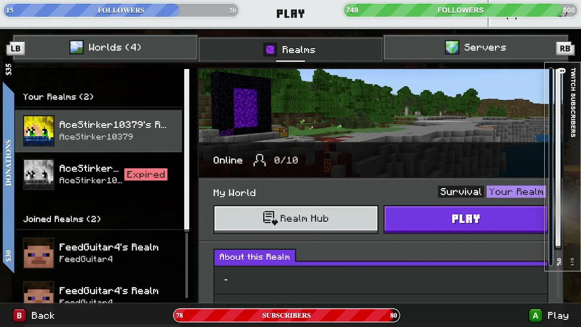Click the AceStirker10379 owner name text
Screen dimensions: 581x327
pos(96,137)
